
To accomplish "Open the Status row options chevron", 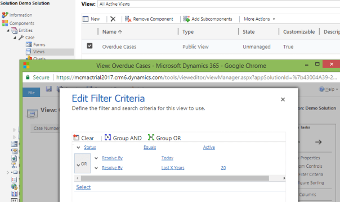I will click(78, 148).
